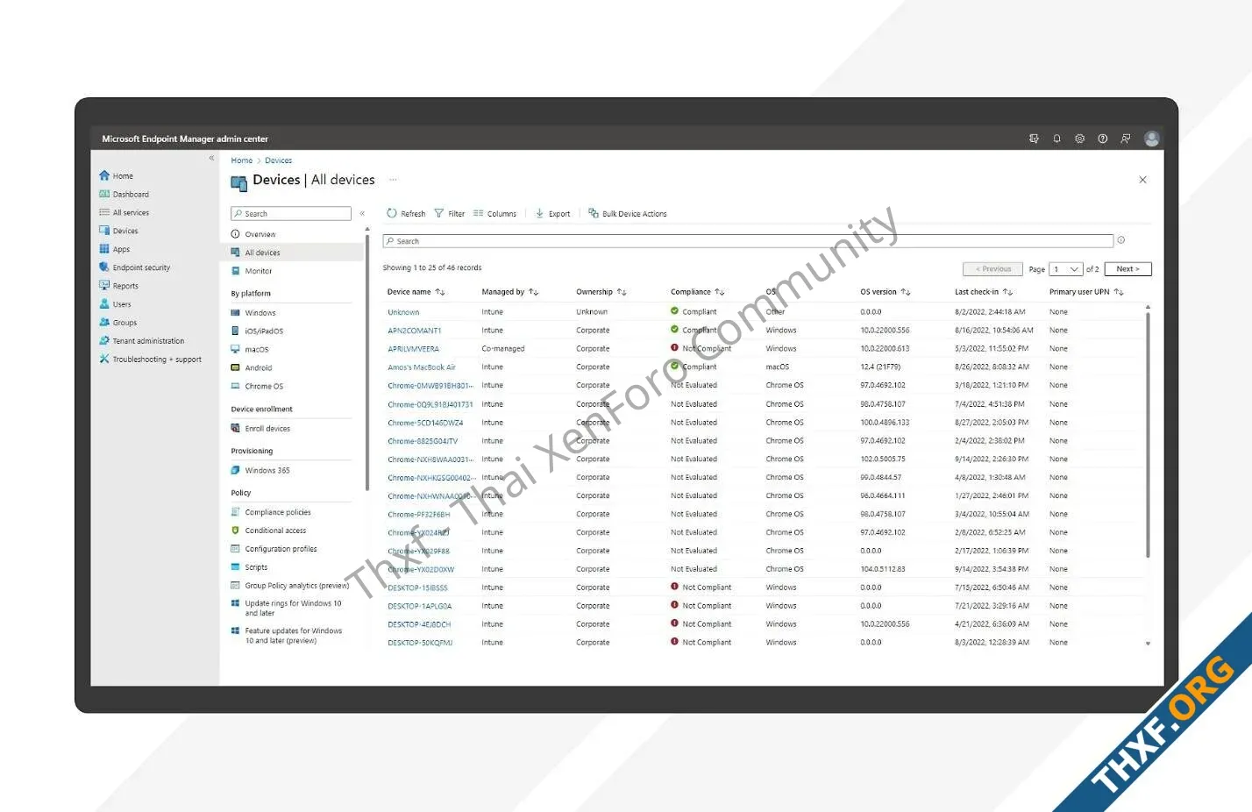Open Troubleshooting + support

151,360
